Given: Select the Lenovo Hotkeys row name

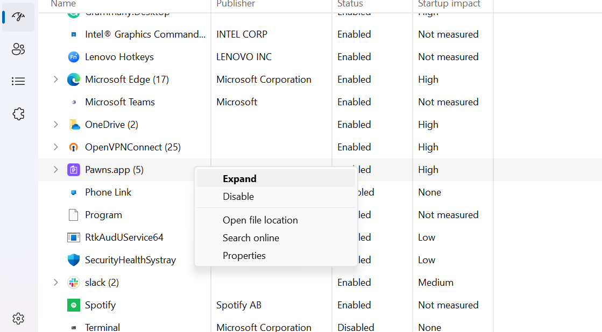Looking at the screenshot, I should [119, 57].
